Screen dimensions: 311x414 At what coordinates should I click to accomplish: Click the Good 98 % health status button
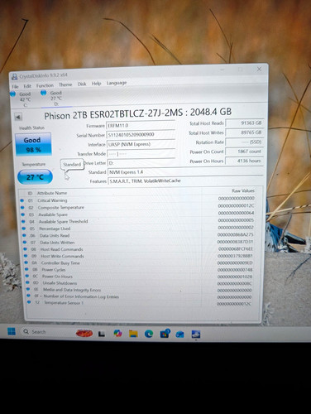(x=33, y=145)
